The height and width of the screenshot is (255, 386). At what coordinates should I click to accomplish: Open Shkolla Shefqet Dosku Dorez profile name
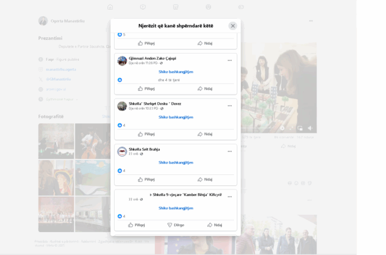155,104
